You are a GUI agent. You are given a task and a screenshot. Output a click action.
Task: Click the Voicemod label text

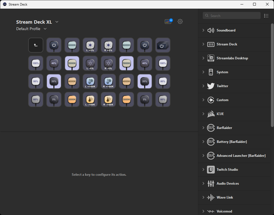(x=224, y=211)
